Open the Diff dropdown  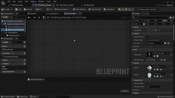point(39,9)
